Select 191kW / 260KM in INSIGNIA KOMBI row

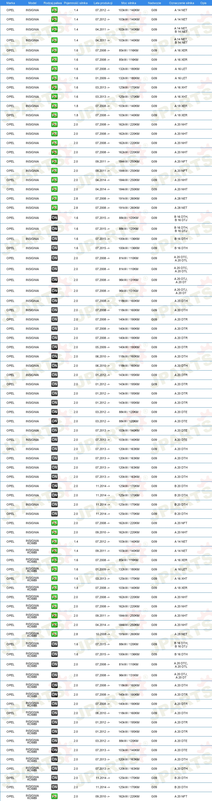pyautogui.click(x=129, y=634)
